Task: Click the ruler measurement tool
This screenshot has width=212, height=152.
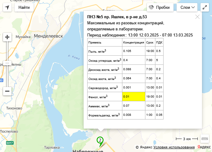Action: 205,139
